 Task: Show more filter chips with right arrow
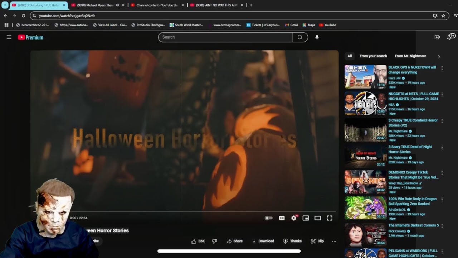pos(439,57)
